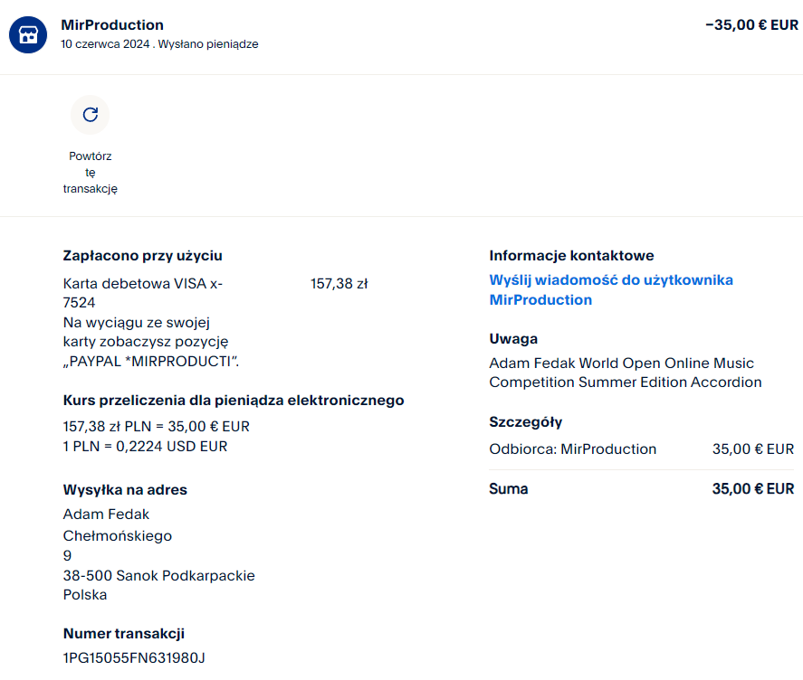Image resolution: width=803 pixels, height=680 pixels.
Task: Click the MirProduction store icon
Action: tap(28, 34)
